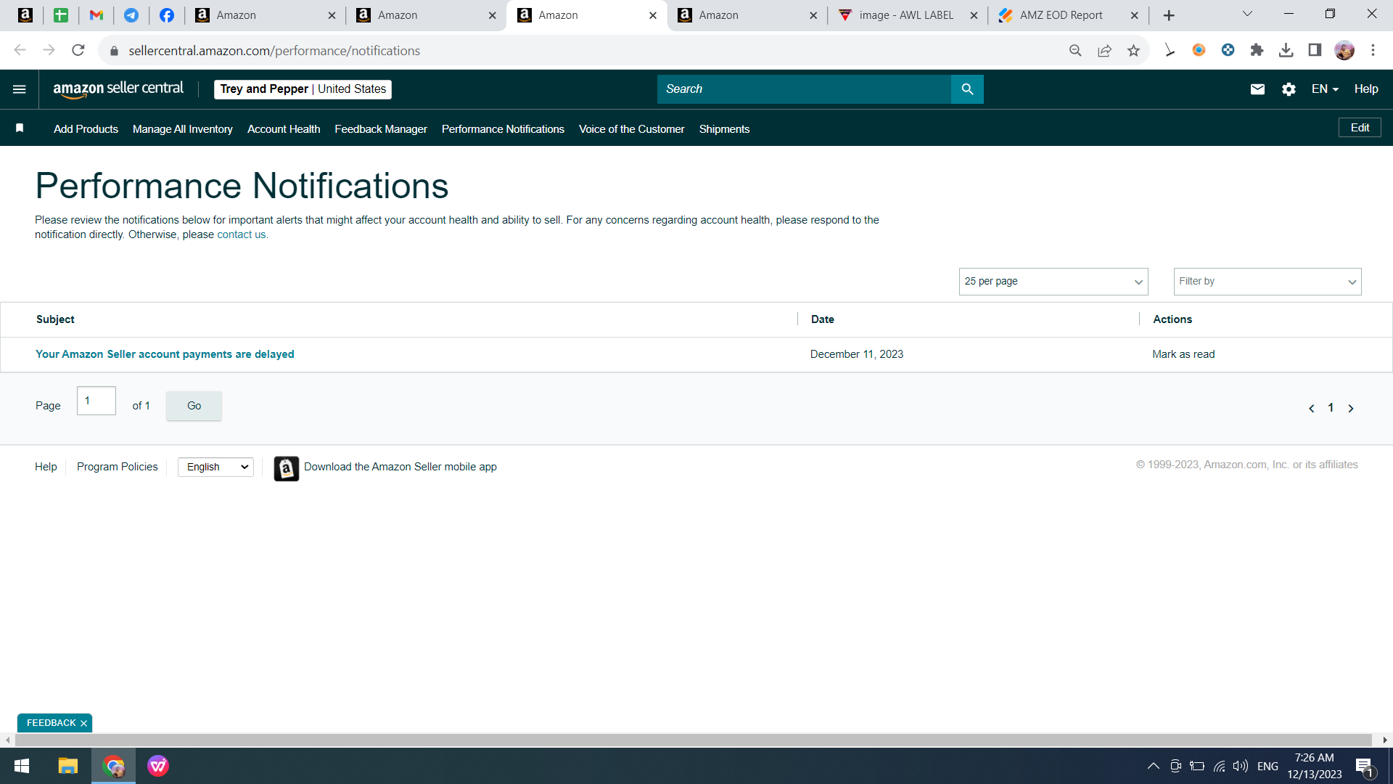Open the pinned Telegram tab
Image resolution: width=1393 pixels, height=784 pixels.
[x=131, y=15]
